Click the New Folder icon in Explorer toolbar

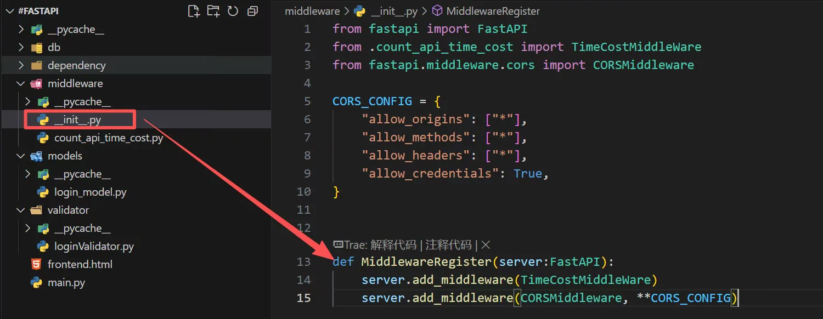pyautogui.click(x=213, y=10)
